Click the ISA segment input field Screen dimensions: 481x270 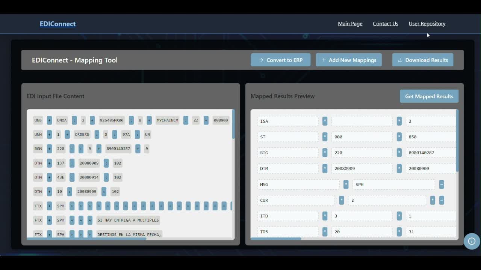pyautogui.click(x=287, y=121)
